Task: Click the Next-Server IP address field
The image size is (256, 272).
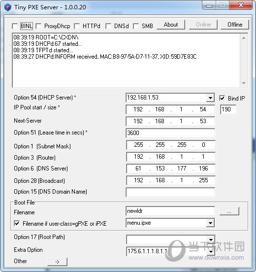Action: coord(170,121)
